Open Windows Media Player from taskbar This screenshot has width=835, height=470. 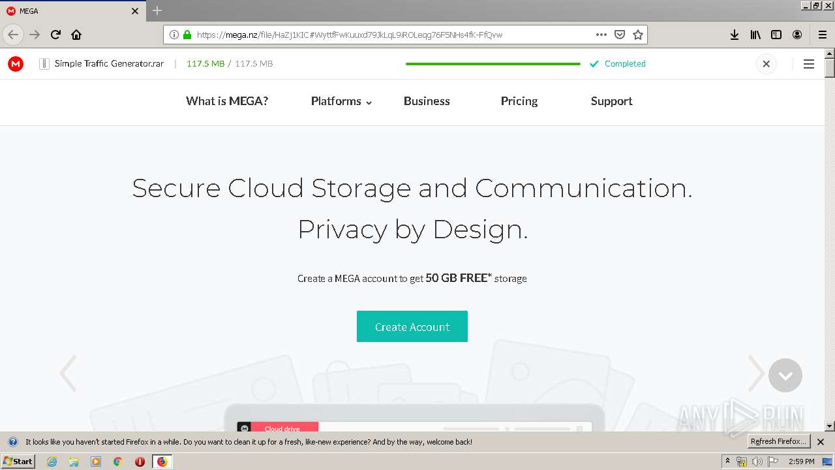96,462
